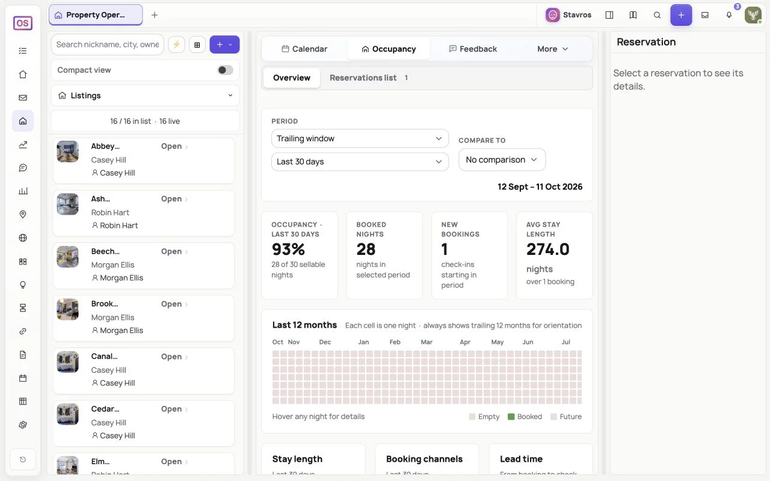
Task: Open a new tab with the plus
Action: coord(155,15)
